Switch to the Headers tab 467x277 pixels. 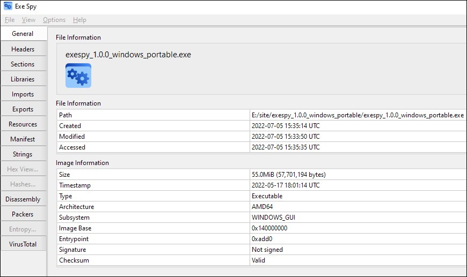(23, 49)
